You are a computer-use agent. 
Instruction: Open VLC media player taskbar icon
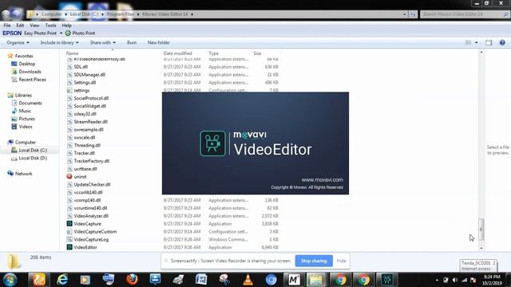click(x=248, y=280)
